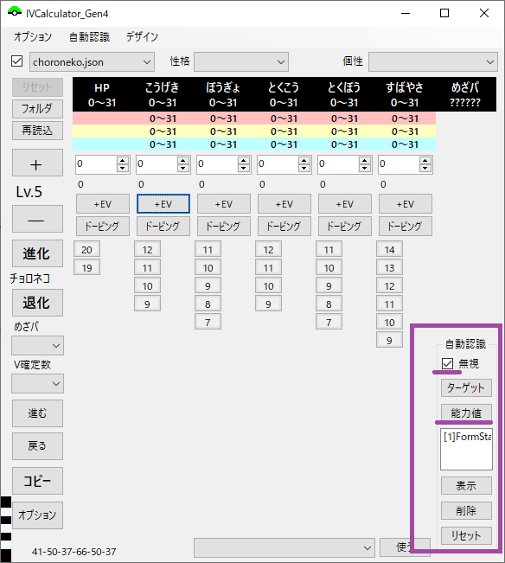The height and width of the screenshot is (563, 505).
Task: Select すばやさ stat value 14
Action: click(389, 250)
